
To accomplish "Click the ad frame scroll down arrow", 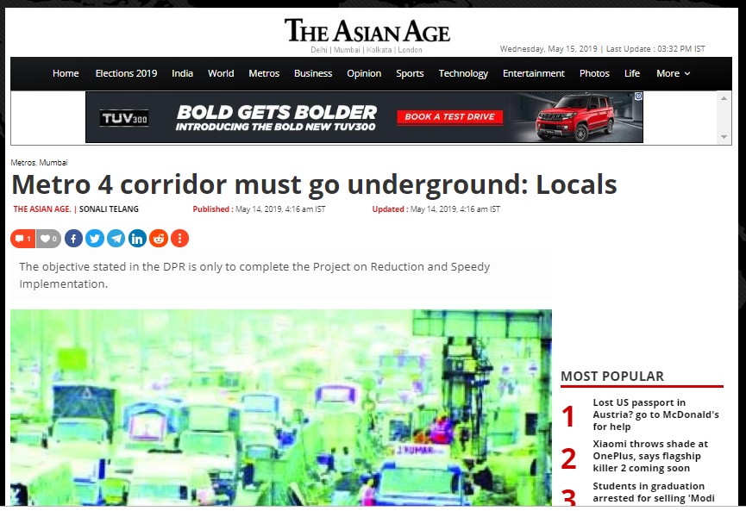I will (x=724, y=137).
